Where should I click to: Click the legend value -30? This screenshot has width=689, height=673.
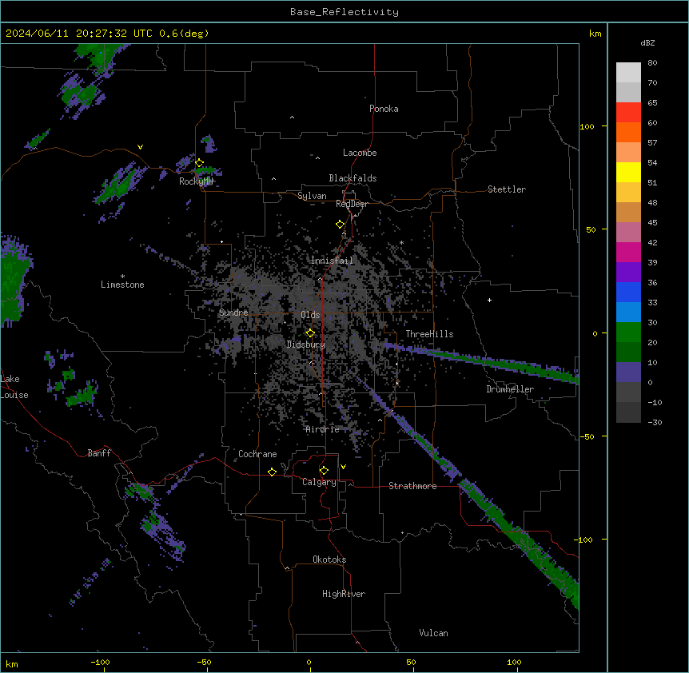click(655, 422)
